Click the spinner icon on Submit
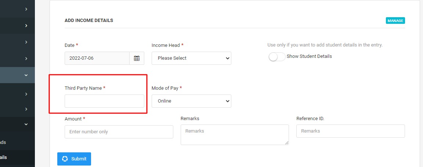The image size is (423, 167). (65, 159)
